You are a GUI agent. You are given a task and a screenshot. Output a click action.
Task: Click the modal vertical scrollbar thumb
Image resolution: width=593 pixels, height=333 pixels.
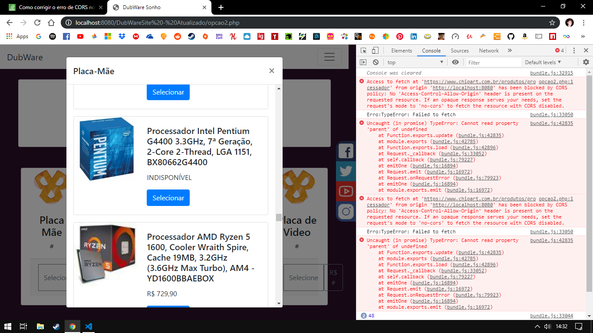tap(279, 218)
